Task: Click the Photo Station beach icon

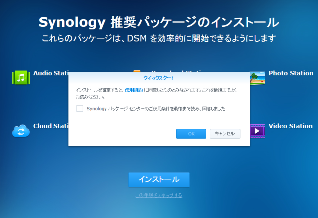Action: [258, 78]
